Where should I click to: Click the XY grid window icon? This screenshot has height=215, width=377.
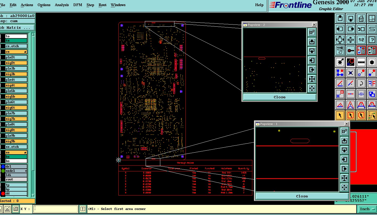(x=372, y=18)
